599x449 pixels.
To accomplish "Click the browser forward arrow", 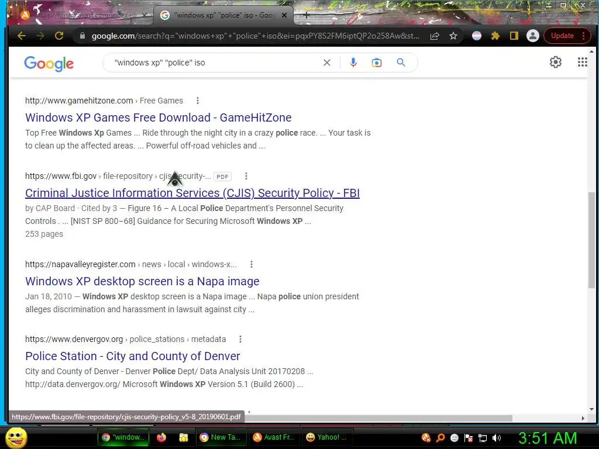I will (40, 36).
